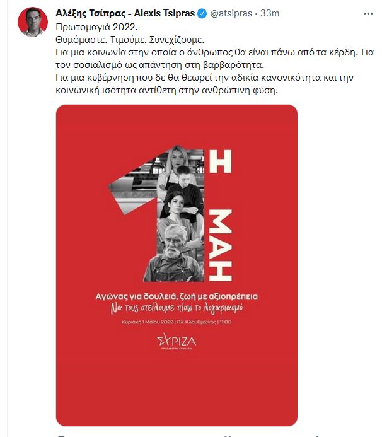This screenshot has width=382, height=437.
Task: Open the tweet's three-dot more options menu
Action: [368, 13]
